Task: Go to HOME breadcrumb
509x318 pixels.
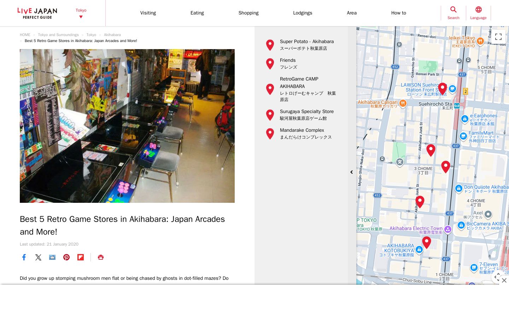Action: click(x=25, y=35)
